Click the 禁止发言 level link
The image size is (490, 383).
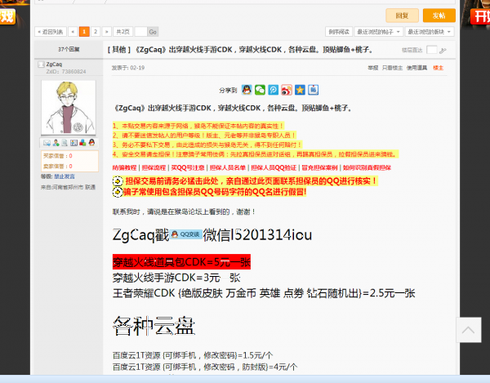point(65,176)
